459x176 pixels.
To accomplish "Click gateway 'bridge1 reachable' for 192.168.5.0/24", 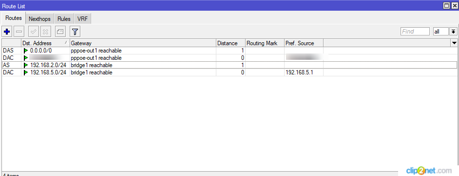I will point(91,72).
